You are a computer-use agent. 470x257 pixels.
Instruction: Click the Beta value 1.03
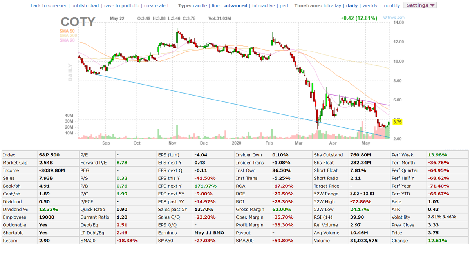(x=433, y=202)
